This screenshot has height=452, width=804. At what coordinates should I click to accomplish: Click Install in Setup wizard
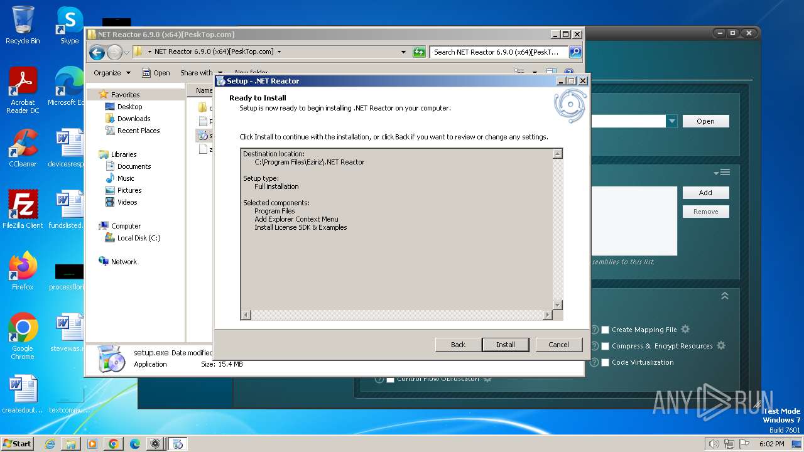point(506,345)
